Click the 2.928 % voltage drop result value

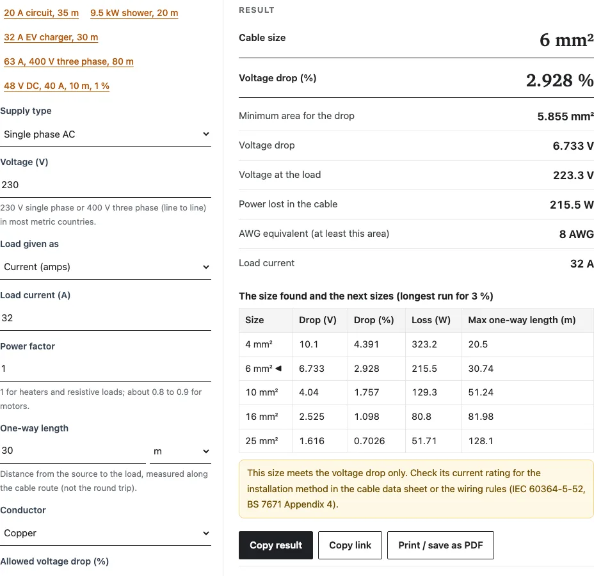[x=559, y=80]
